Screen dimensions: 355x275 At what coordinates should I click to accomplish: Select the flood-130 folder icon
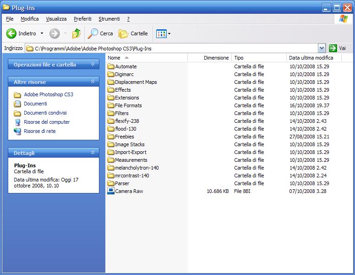pos(111,129)
